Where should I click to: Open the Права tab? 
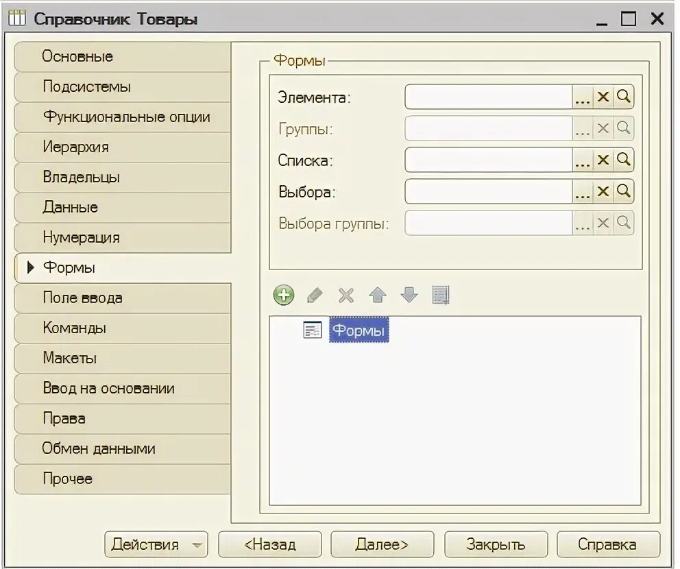coord(123,418)
